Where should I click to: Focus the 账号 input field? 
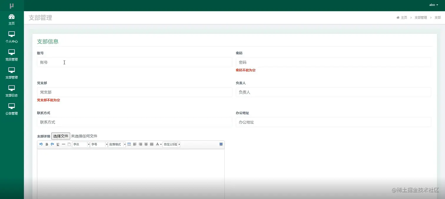click(135, 62)
